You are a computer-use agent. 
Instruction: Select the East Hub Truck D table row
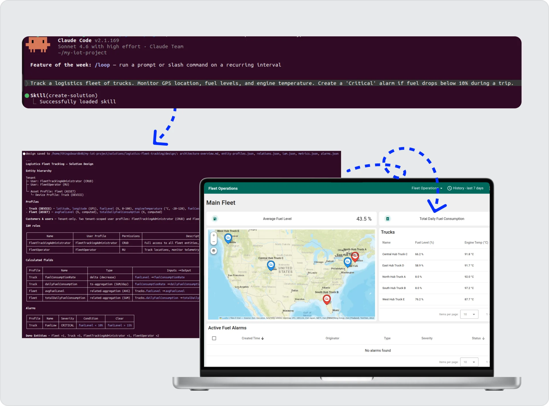coord(434,265)
